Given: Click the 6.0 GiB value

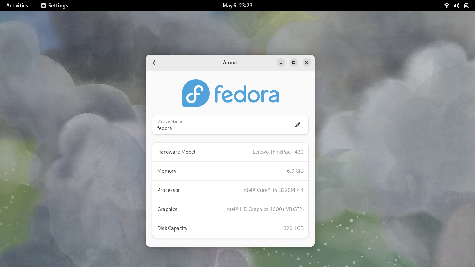Looking at the screenshot, I should pyautogui.click(x=295, y=171).
